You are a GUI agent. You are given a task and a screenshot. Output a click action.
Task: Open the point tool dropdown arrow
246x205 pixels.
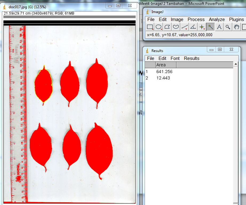tap(204, 29)
